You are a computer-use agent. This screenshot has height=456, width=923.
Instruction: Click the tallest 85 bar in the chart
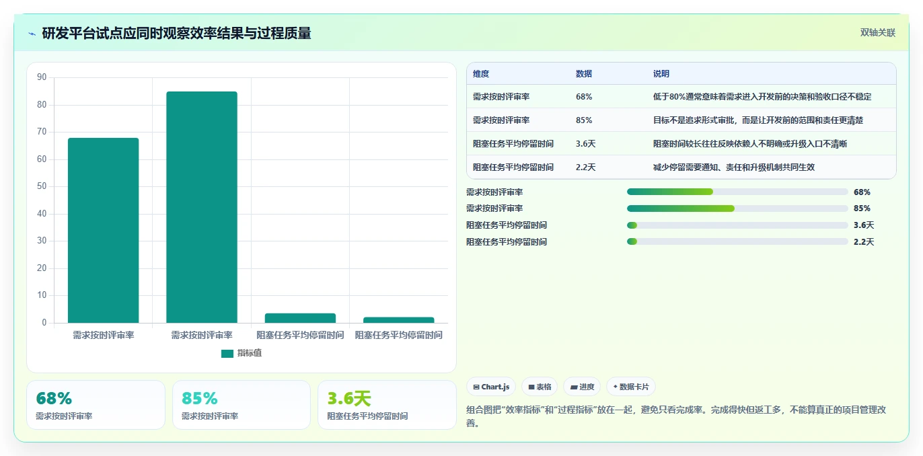202,207
